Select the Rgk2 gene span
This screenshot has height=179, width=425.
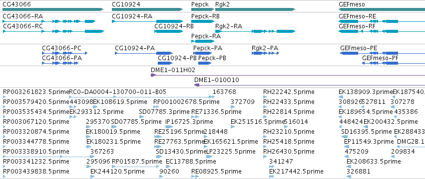pyautogui.click(x=255, y=10)
